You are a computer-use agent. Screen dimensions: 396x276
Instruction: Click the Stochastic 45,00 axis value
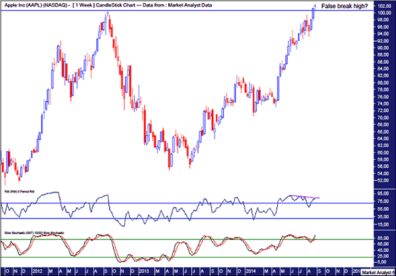pos(383,250)
